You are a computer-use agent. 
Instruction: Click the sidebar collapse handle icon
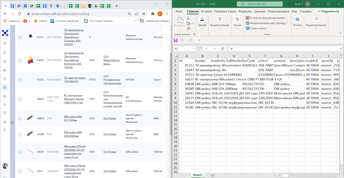coord(12,122)
